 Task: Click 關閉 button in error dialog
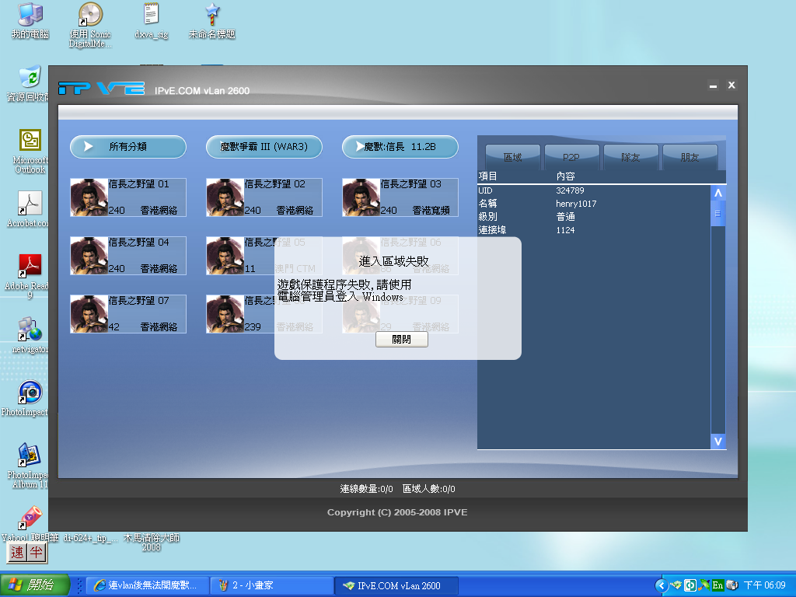click(402, 340)
